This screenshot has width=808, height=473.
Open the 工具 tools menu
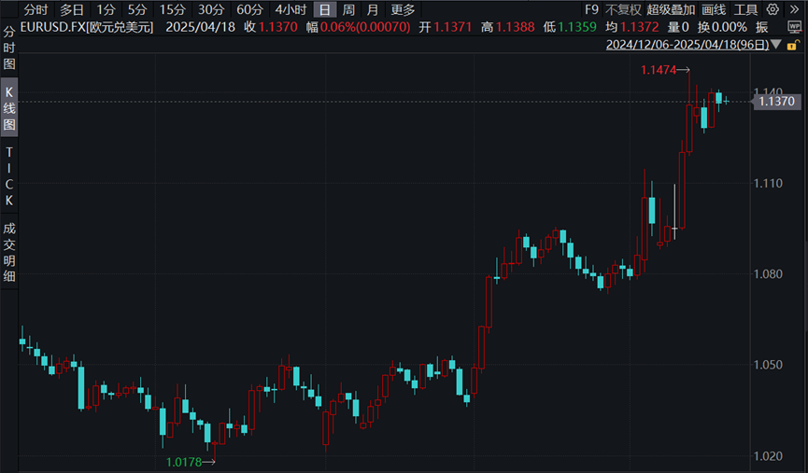click(x=746, y=9)
